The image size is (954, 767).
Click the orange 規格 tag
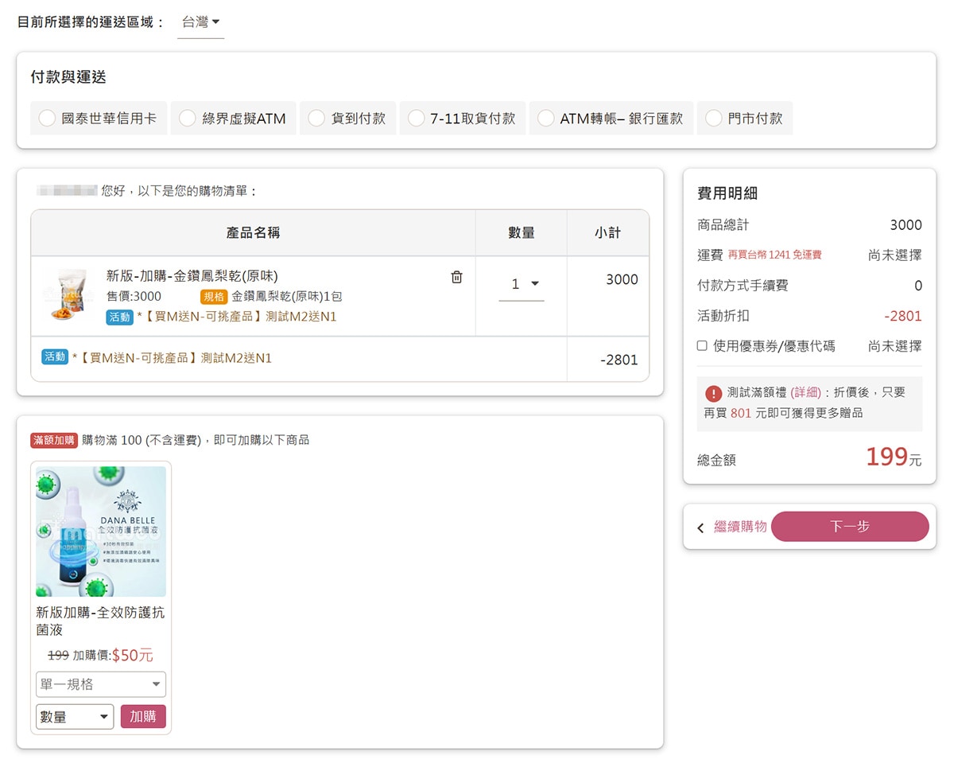click(x=214, y=297)
